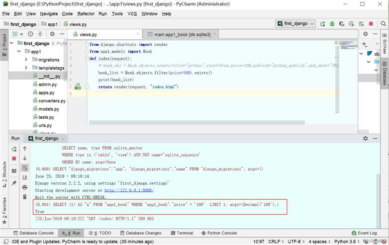
Task: Open the 4 spaces indent selector
Action: pos(319,242)
